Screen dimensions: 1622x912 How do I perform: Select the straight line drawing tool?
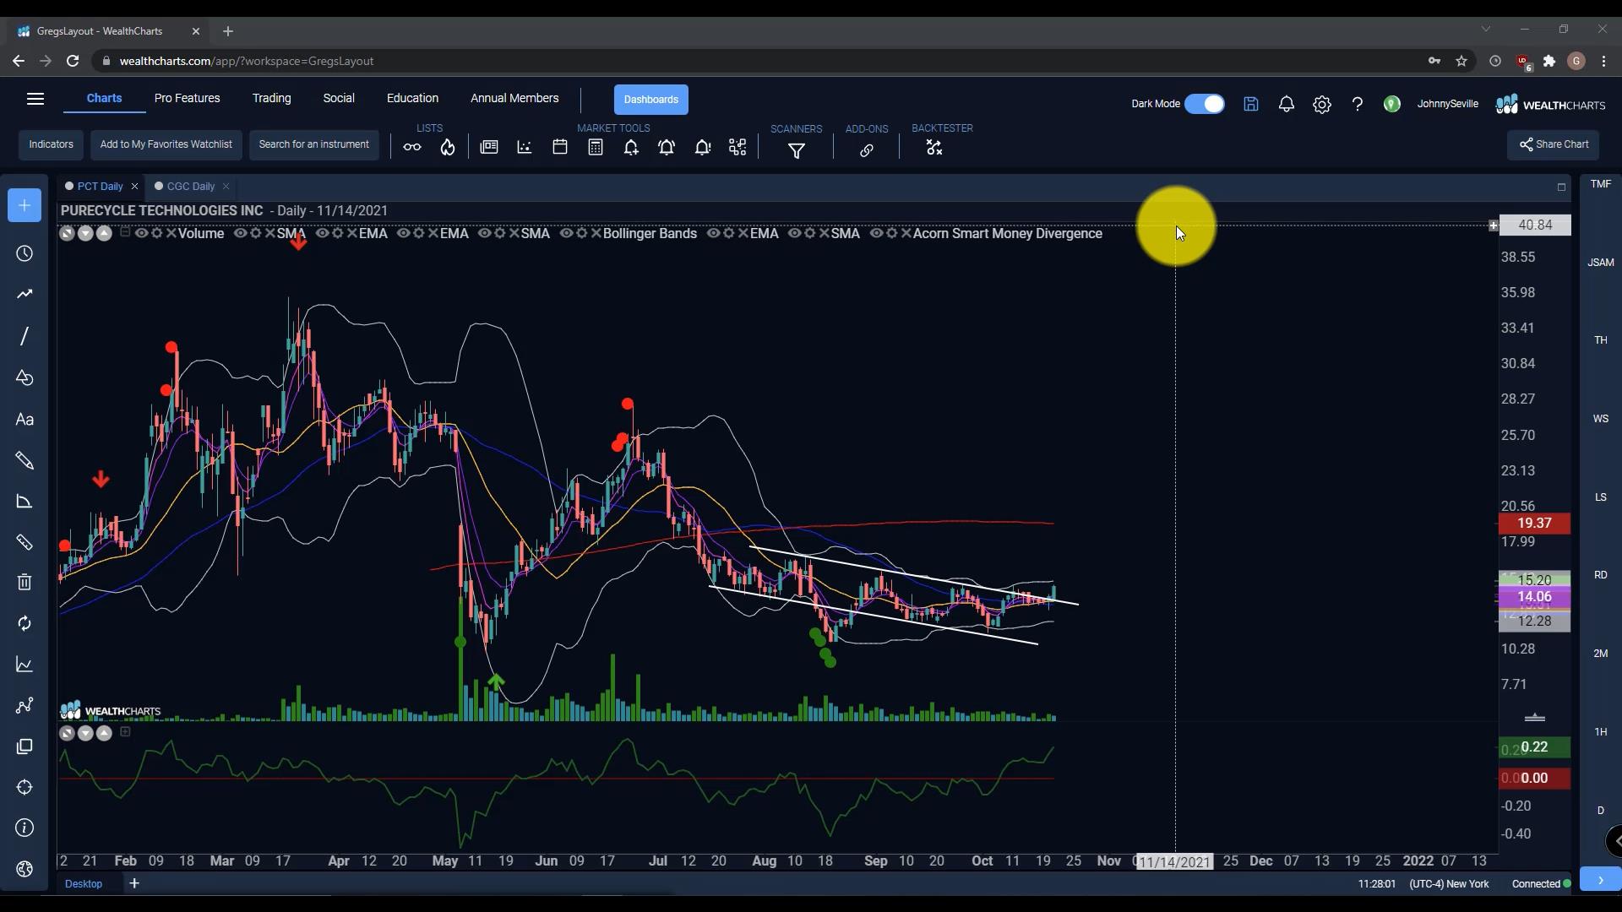24,336
